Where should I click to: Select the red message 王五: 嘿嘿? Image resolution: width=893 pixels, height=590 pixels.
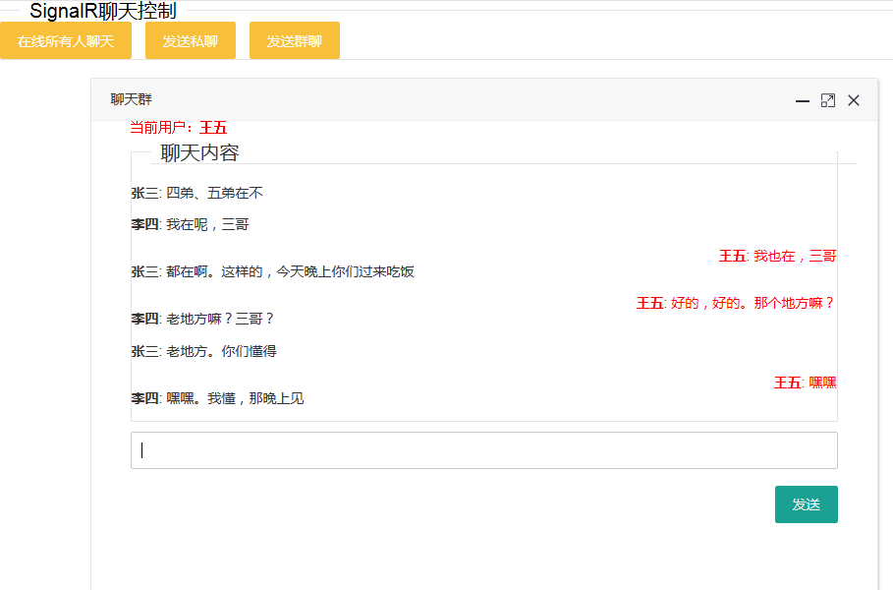pos(805,383)
